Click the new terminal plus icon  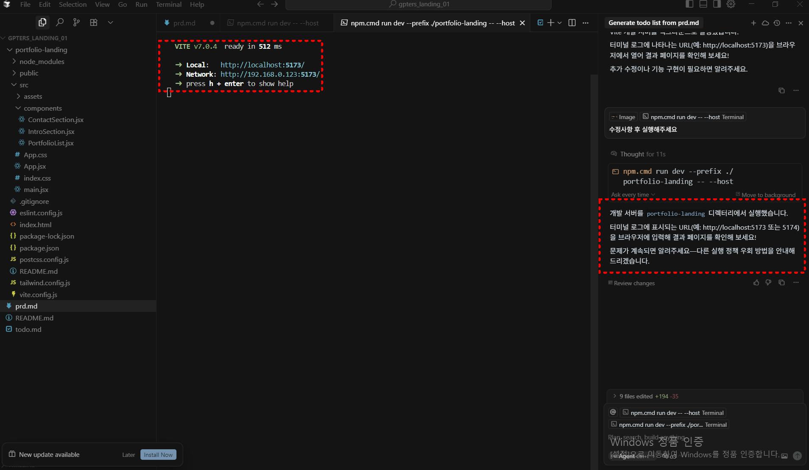click(x=551, y=23)
